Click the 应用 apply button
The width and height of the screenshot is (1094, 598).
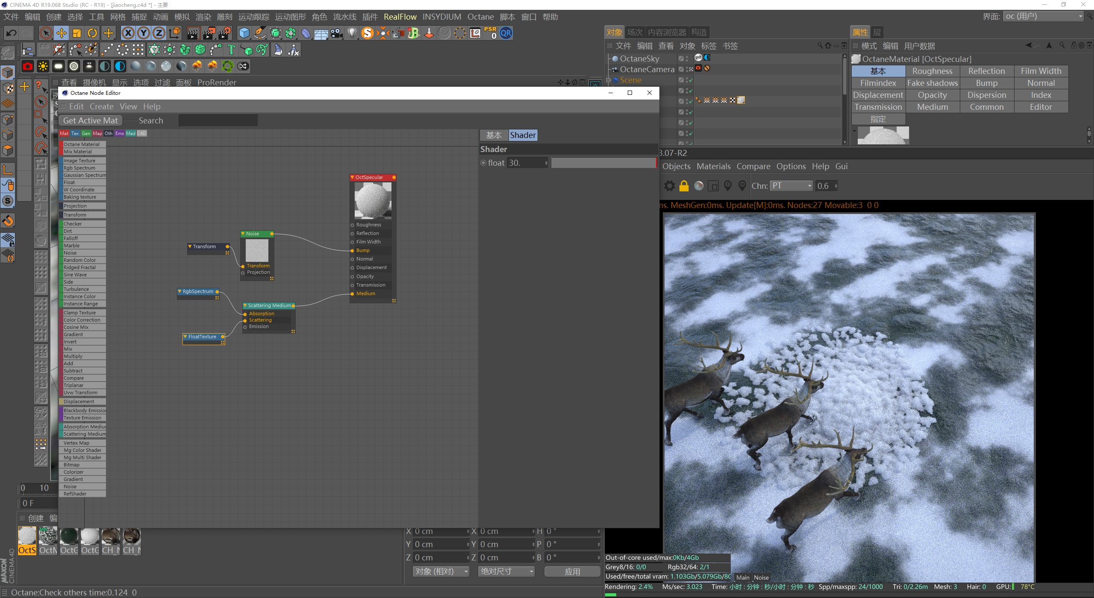coord(572,571)
